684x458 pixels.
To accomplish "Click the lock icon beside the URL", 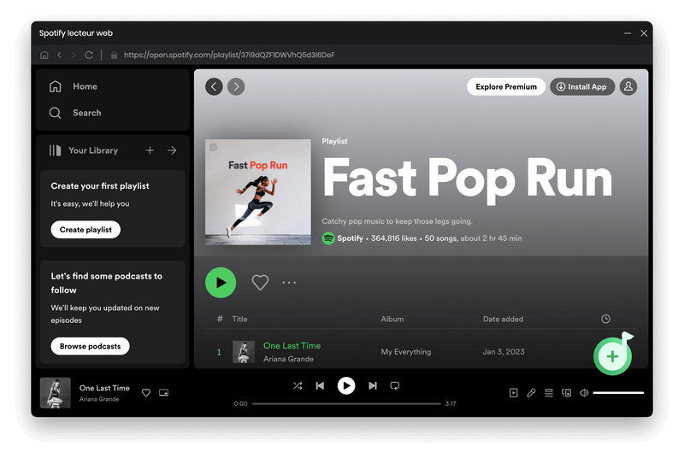I will coord(114,55).
